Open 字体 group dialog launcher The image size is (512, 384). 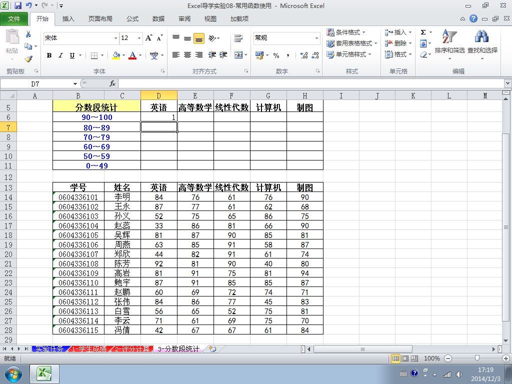pyautogui.click(x=162, y=71)
